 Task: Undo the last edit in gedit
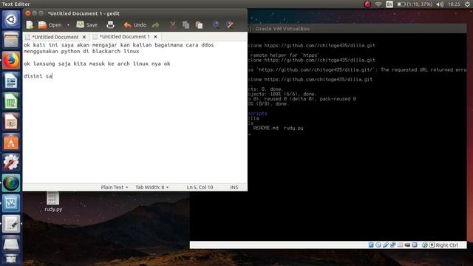click(x=135, y=25)
